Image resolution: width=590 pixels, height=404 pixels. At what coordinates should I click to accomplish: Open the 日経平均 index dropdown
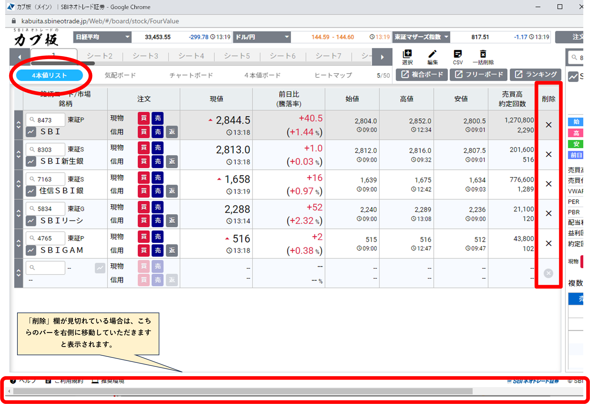(102, 37)
